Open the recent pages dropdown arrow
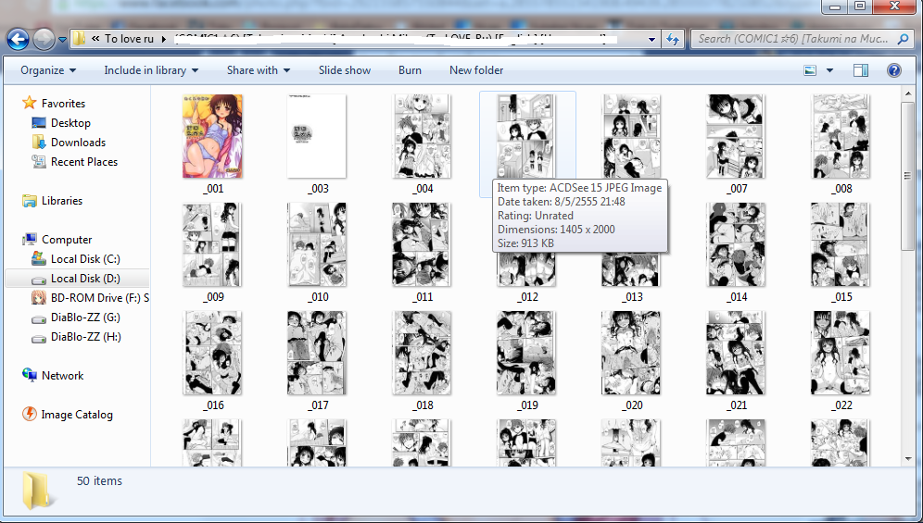This screenshot has width=923, height=523. 62,40
